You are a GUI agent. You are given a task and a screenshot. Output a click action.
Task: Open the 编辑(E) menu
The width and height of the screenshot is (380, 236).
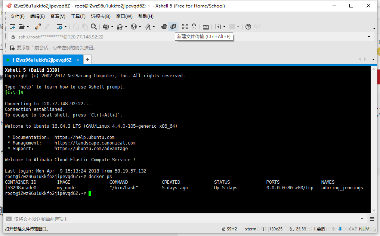[37, 16]
